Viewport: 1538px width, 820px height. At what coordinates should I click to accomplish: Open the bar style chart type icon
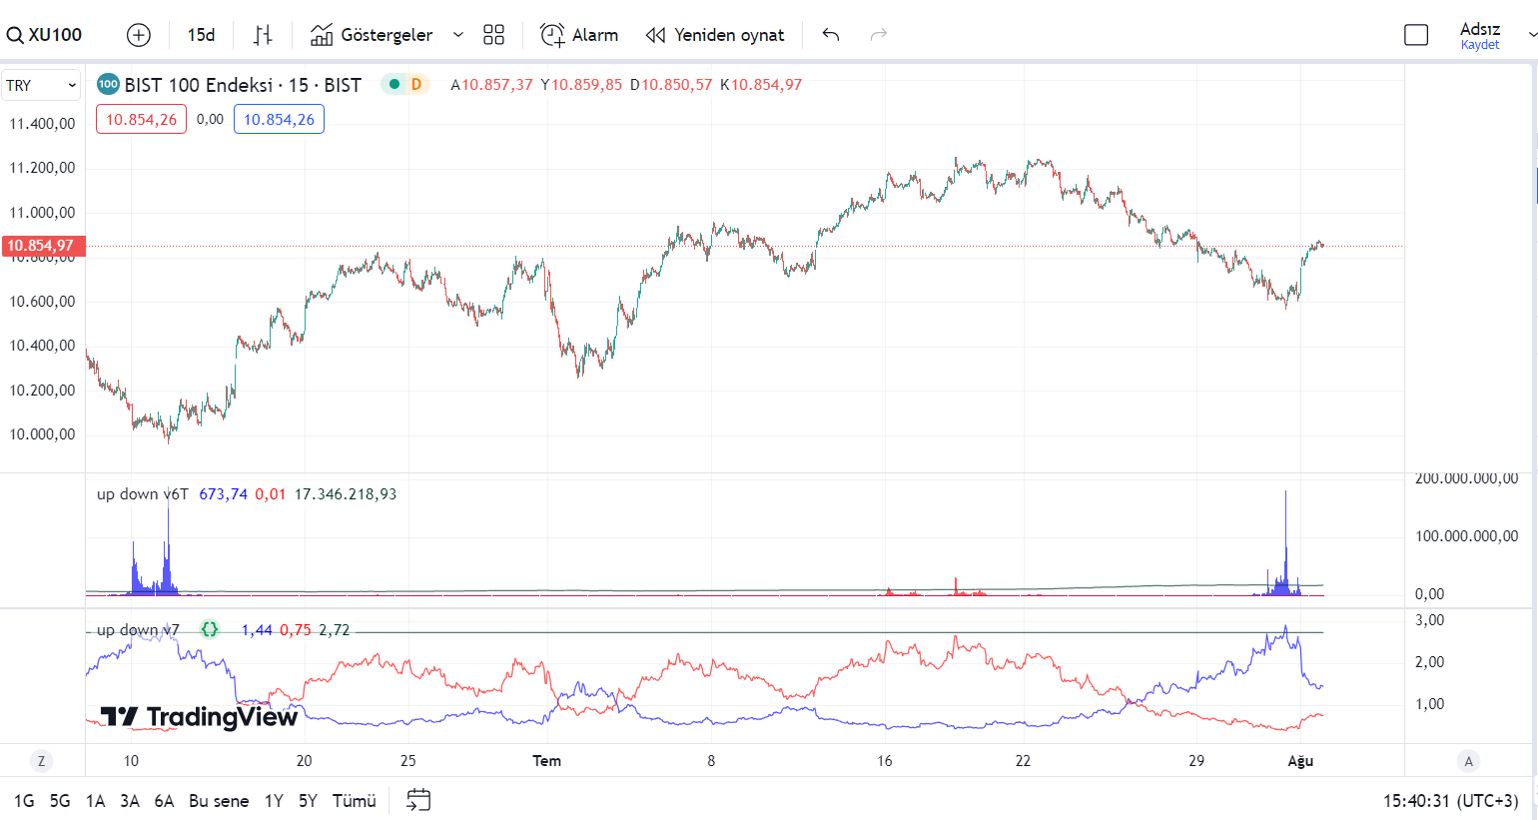[263, 35]
